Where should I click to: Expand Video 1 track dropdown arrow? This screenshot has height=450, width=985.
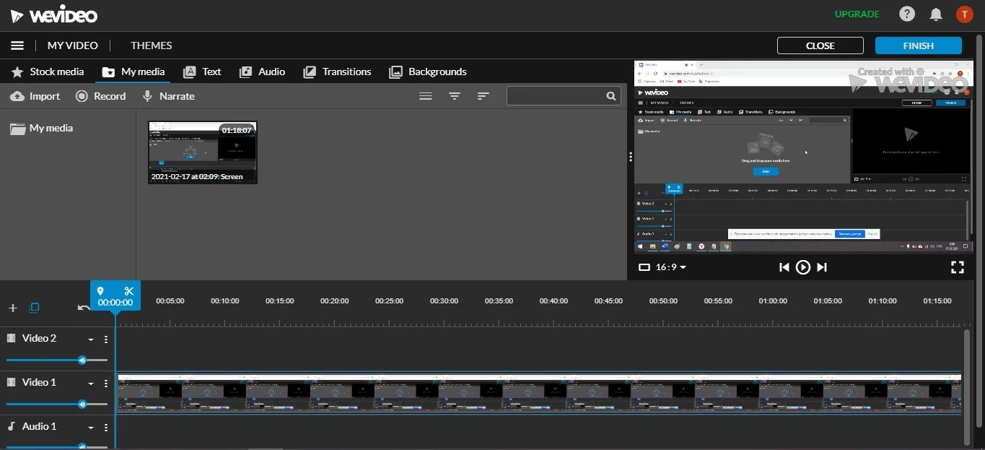click(x=91, y=384)
